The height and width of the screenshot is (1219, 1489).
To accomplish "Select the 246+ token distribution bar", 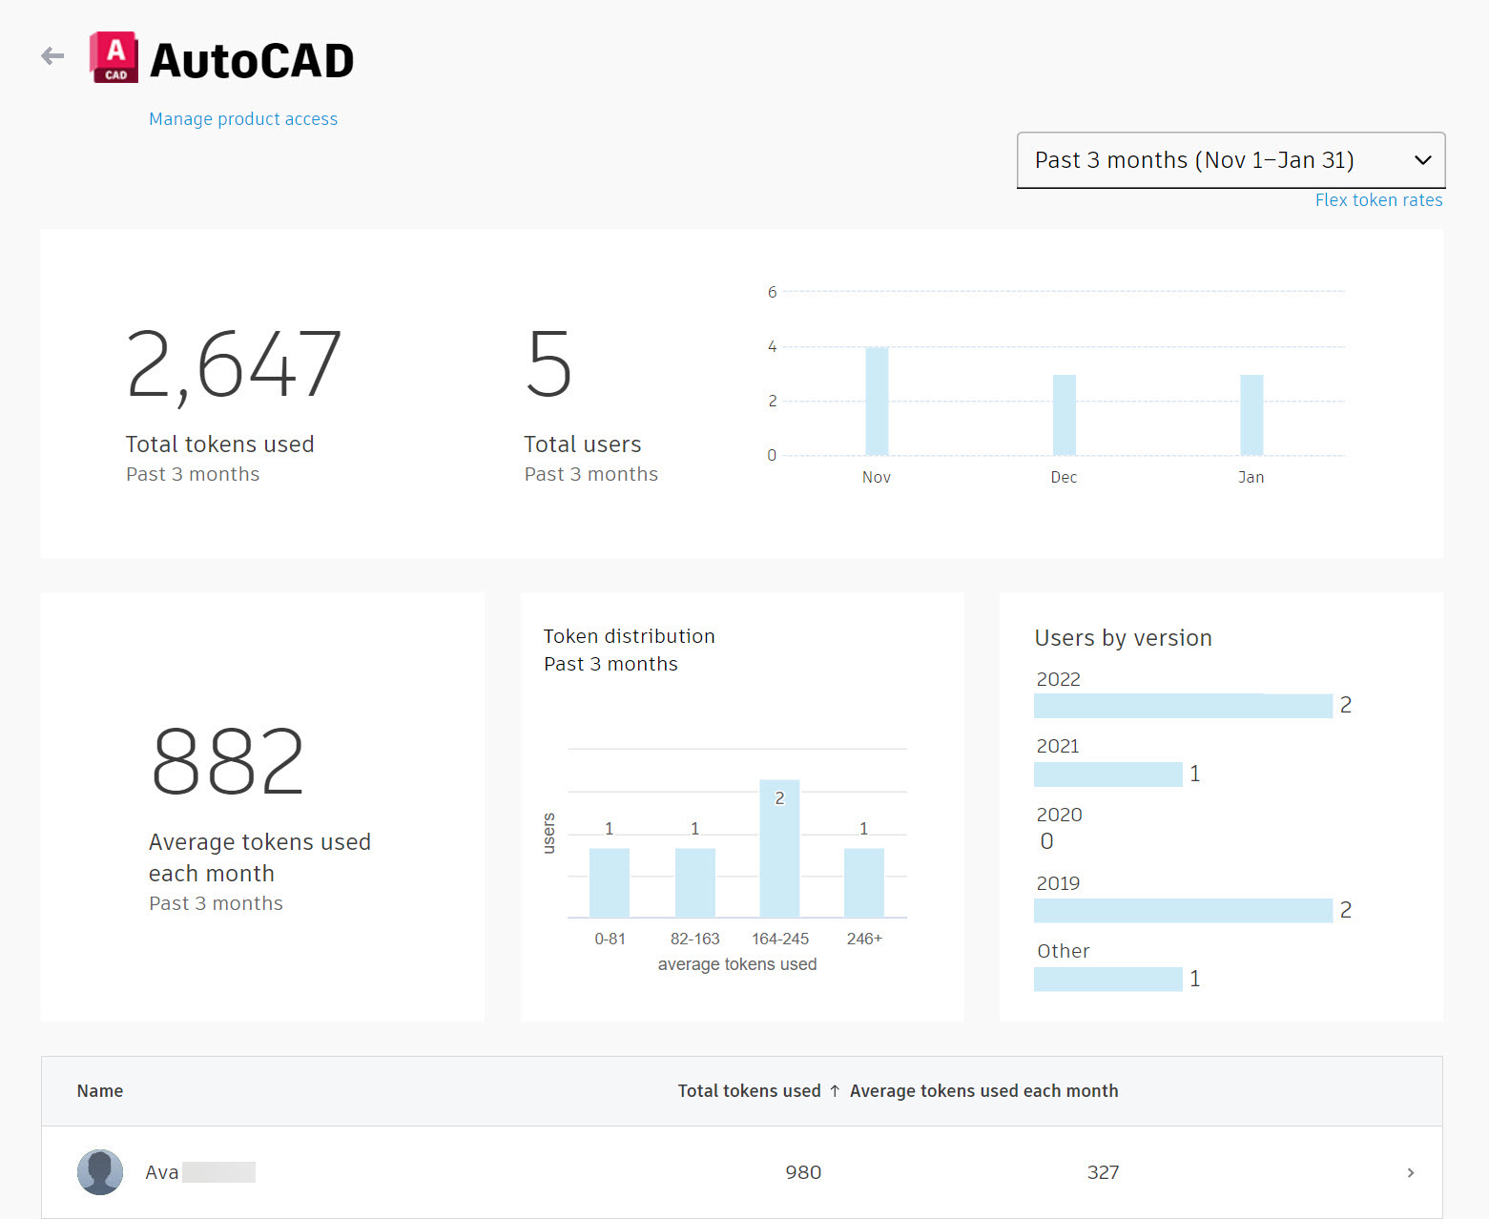I will point(864,882).
